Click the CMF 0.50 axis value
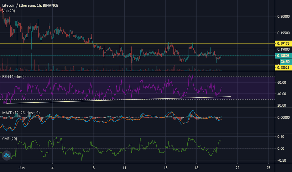 pos(281,136)
